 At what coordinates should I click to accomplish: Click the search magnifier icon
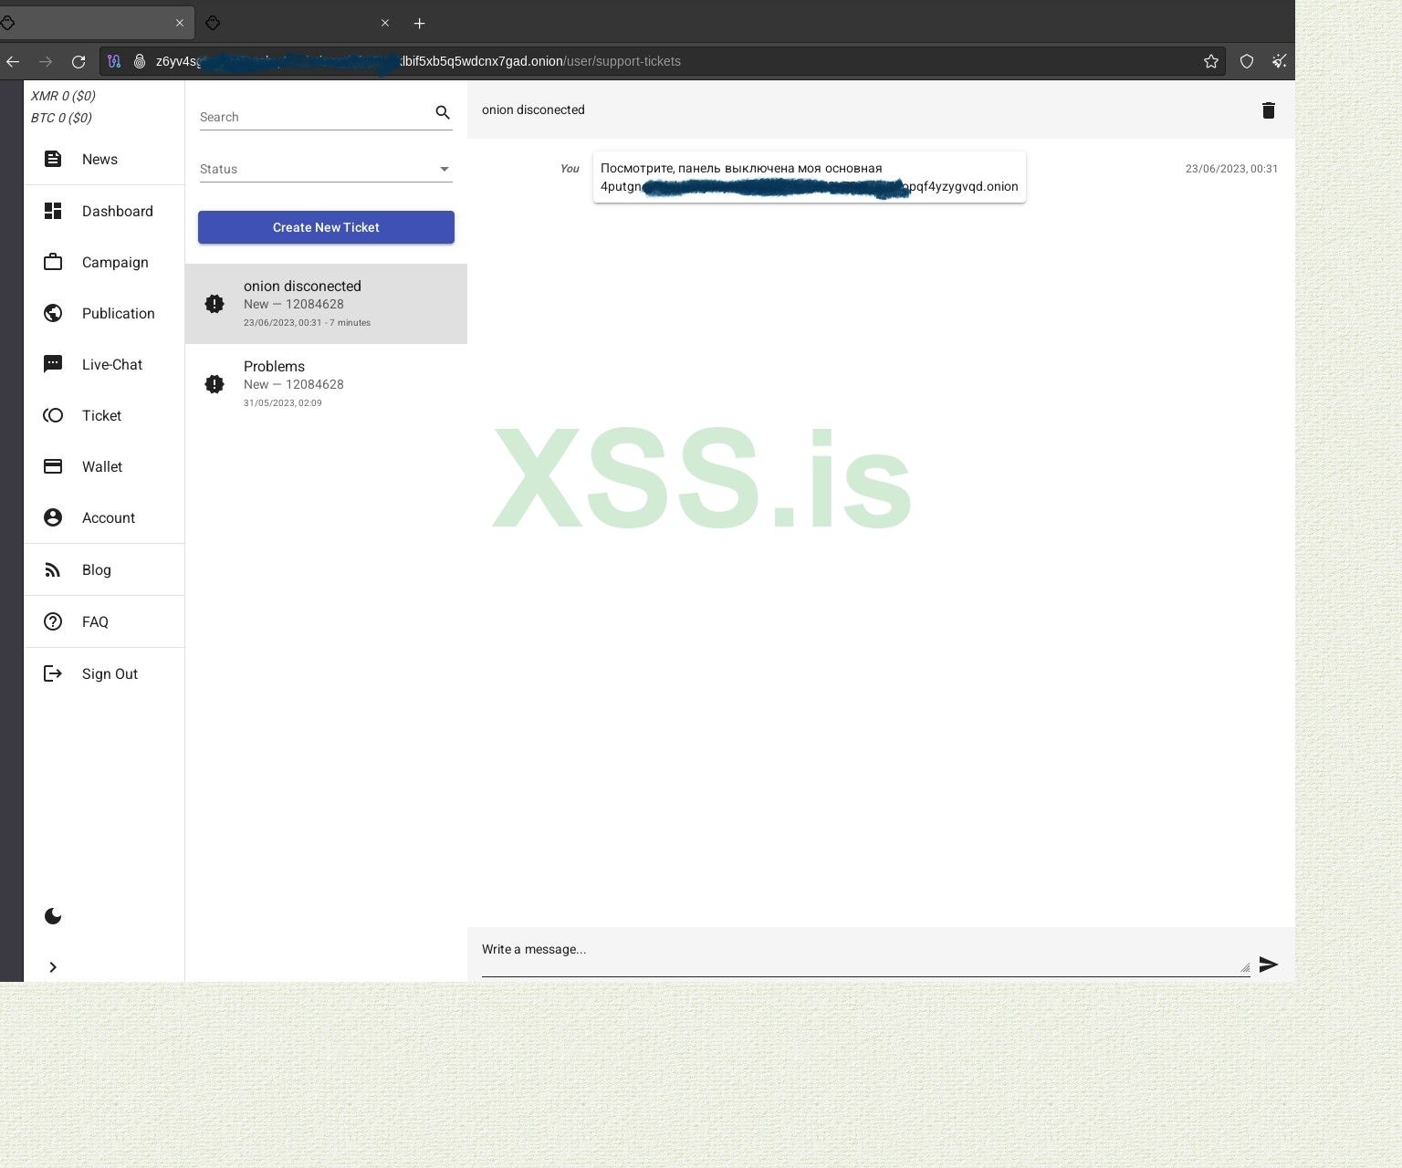tap(443, 112)
